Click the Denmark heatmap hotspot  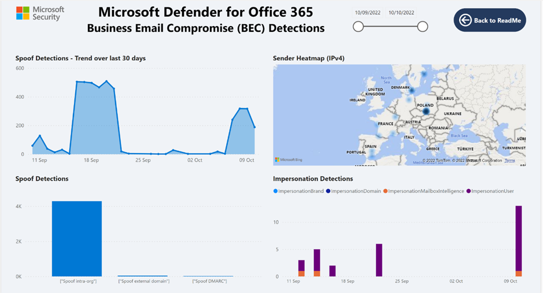[412, 91]
